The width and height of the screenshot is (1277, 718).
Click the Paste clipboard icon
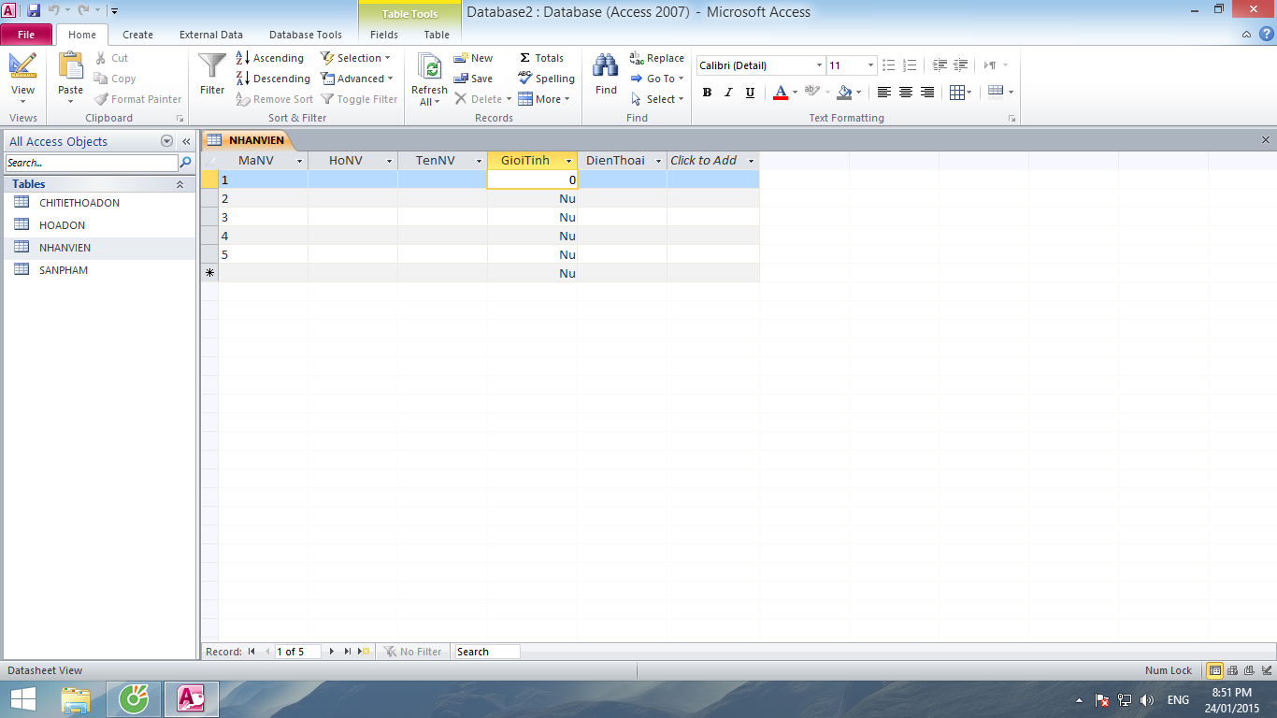click(71, 67)
